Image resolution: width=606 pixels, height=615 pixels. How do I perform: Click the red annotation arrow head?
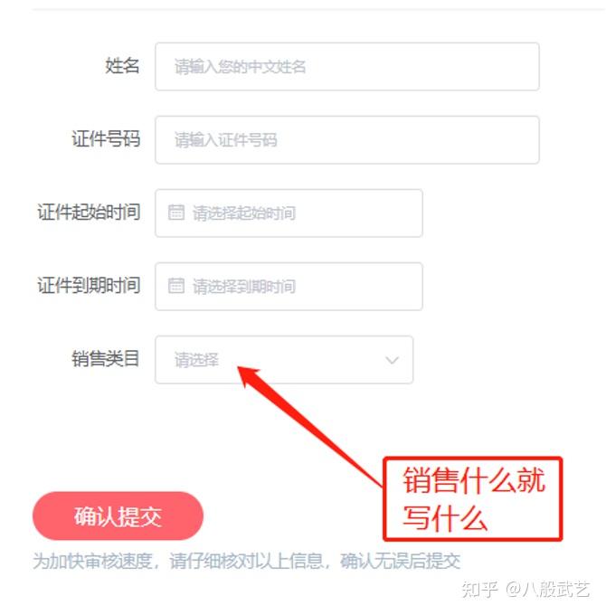point(249,375)
